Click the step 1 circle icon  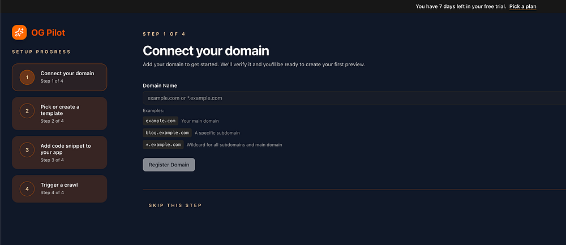coord(27,77)
